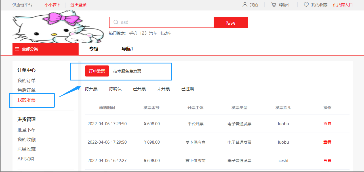Viewport: 364px width, 172px height.
Task: Click 退出登录 to log out
Action: click(x=78, y=5)
